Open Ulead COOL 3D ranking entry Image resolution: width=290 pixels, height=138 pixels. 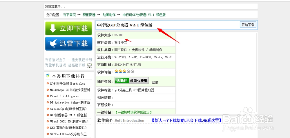(69, 122)
